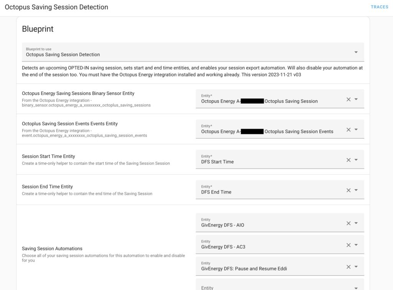Click 'Choose all of your saving session automations' hint
The height and width of the screenshot is (290, 393).
[x=103, y=258]
